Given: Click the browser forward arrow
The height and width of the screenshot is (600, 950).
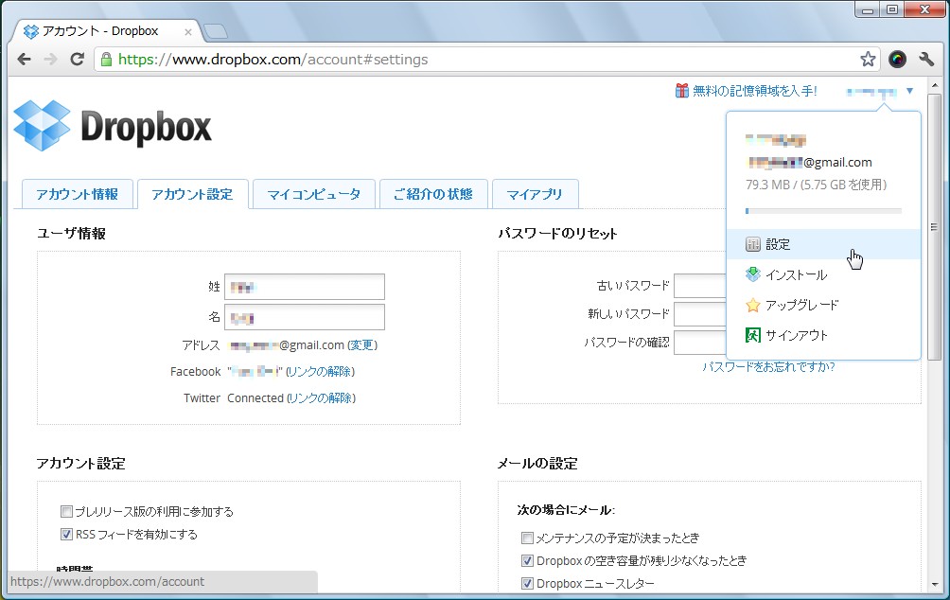Looking at the screenshot, I should pyautogui.click(x=50, y=60).
